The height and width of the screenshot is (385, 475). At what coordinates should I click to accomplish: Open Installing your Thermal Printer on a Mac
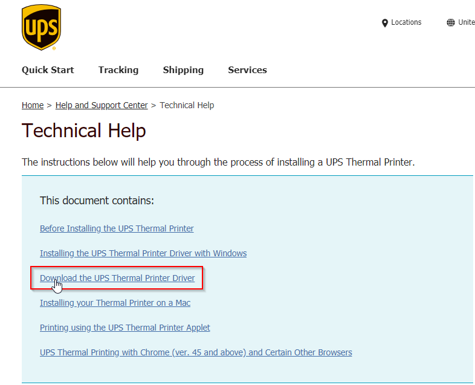[x=115, y=303]
